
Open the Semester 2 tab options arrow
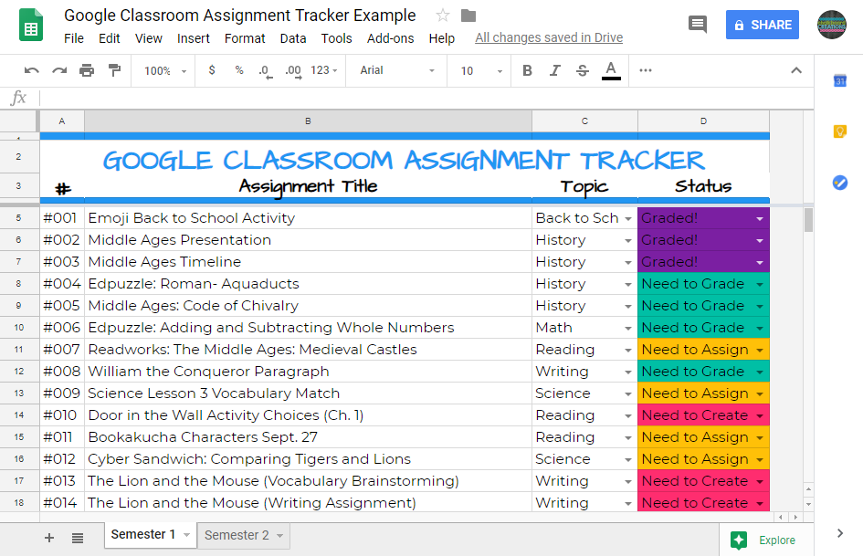[279, 536]
